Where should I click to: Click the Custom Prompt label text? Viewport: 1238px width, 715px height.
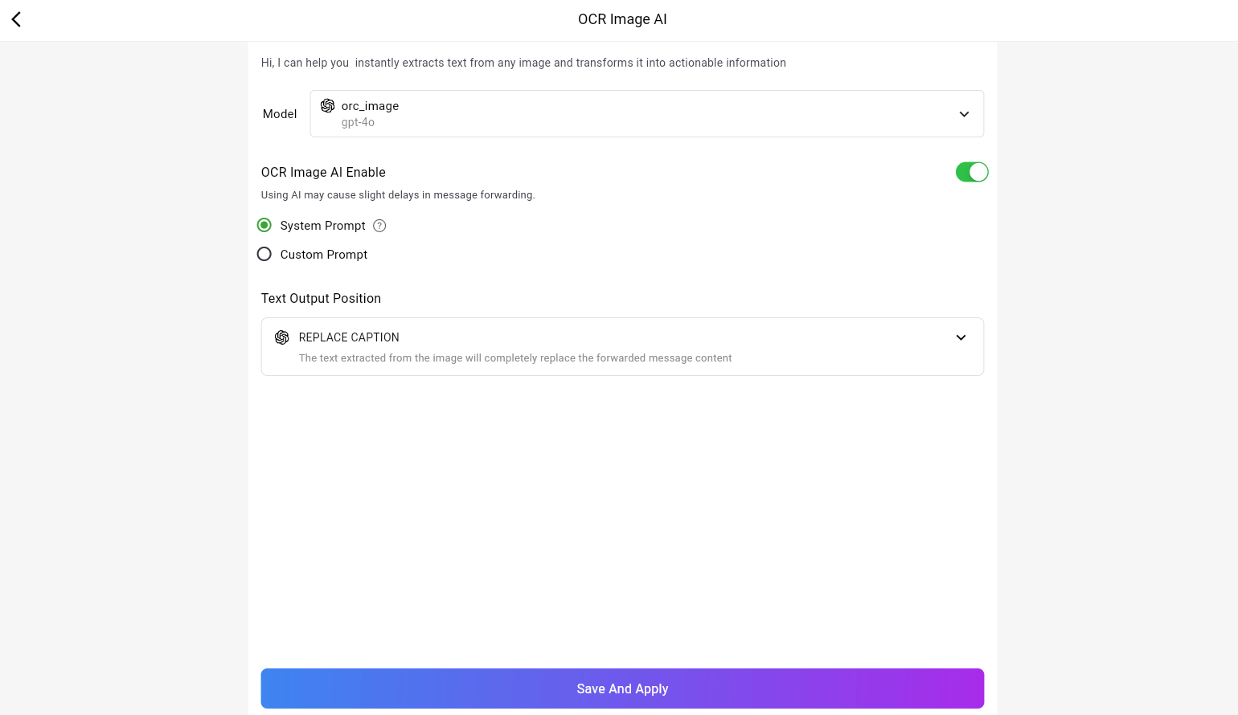click(323, 255)
